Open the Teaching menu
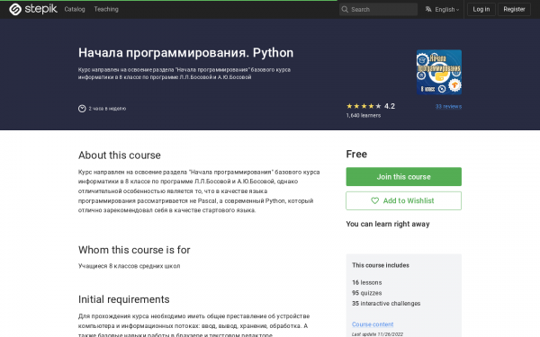 coord(106,9)
